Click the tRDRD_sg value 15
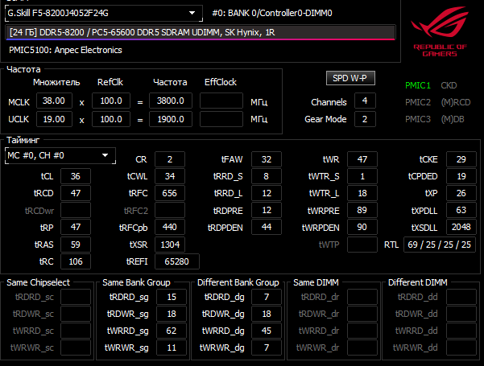The width and height of the screenshot is (484, 366). pyautogui.click(x=172, y=297)
